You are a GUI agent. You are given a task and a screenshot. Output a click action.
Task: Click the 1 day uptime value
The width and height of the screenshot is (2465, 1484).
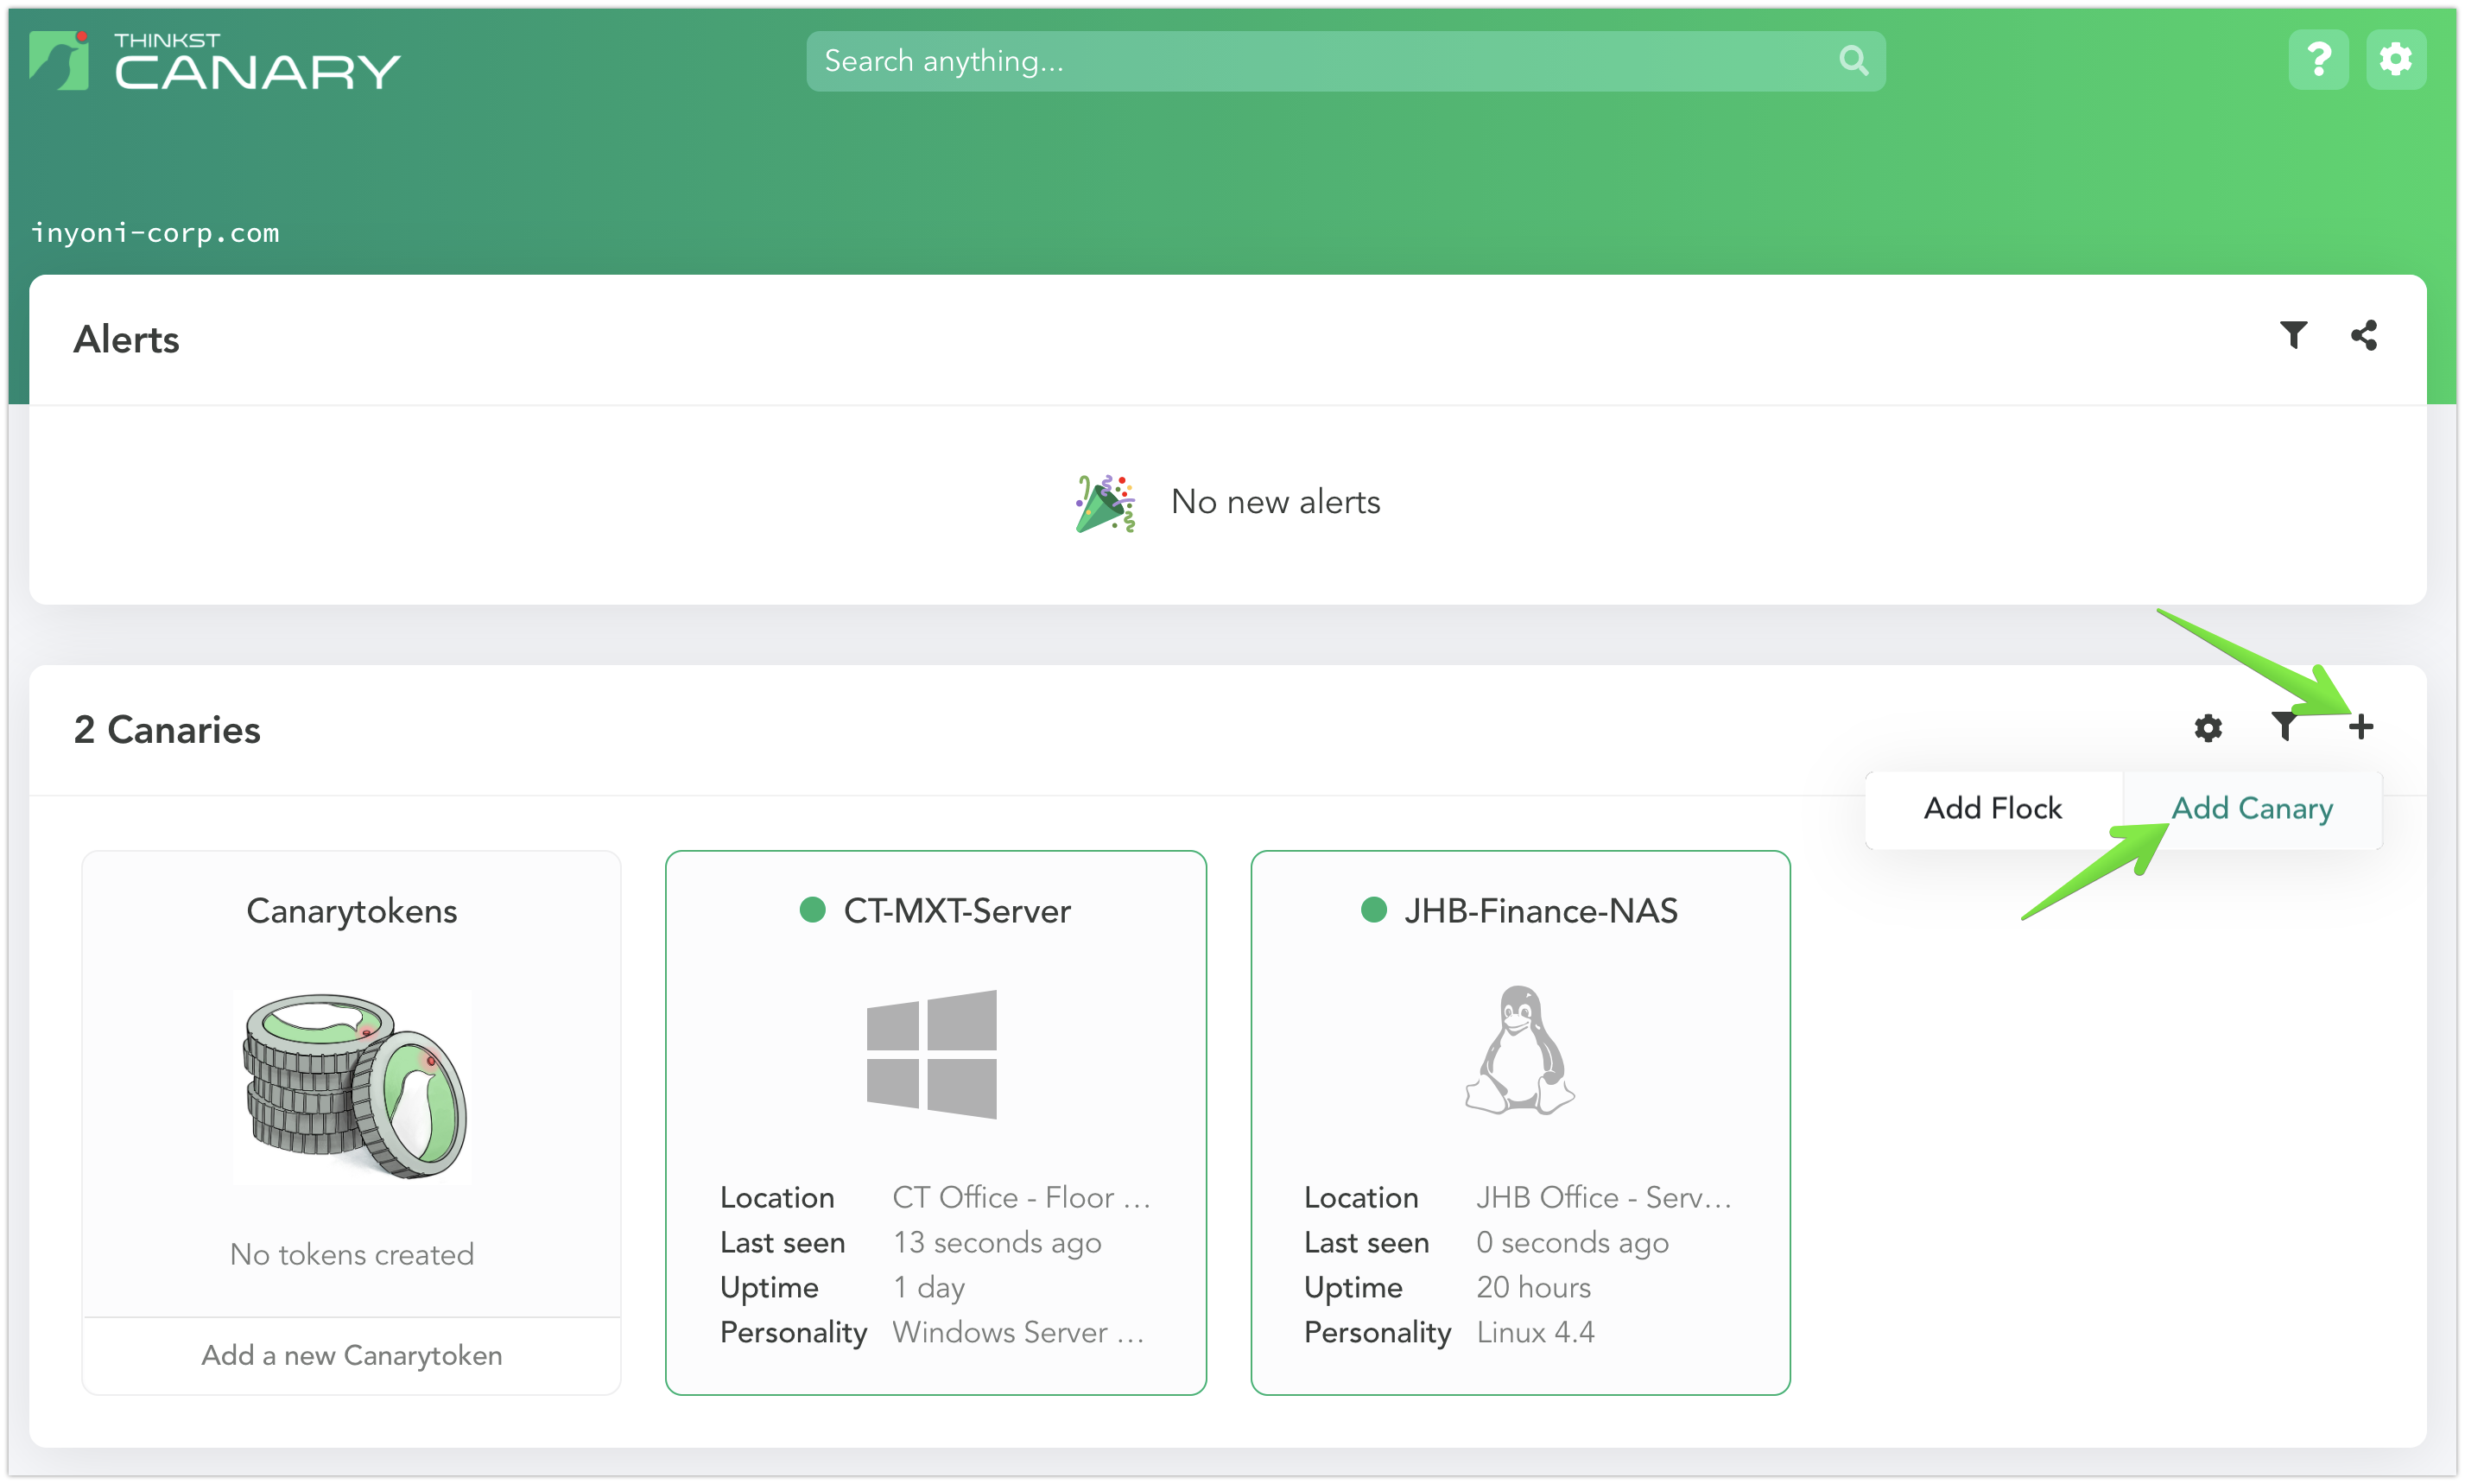(x=928, y=1288)
